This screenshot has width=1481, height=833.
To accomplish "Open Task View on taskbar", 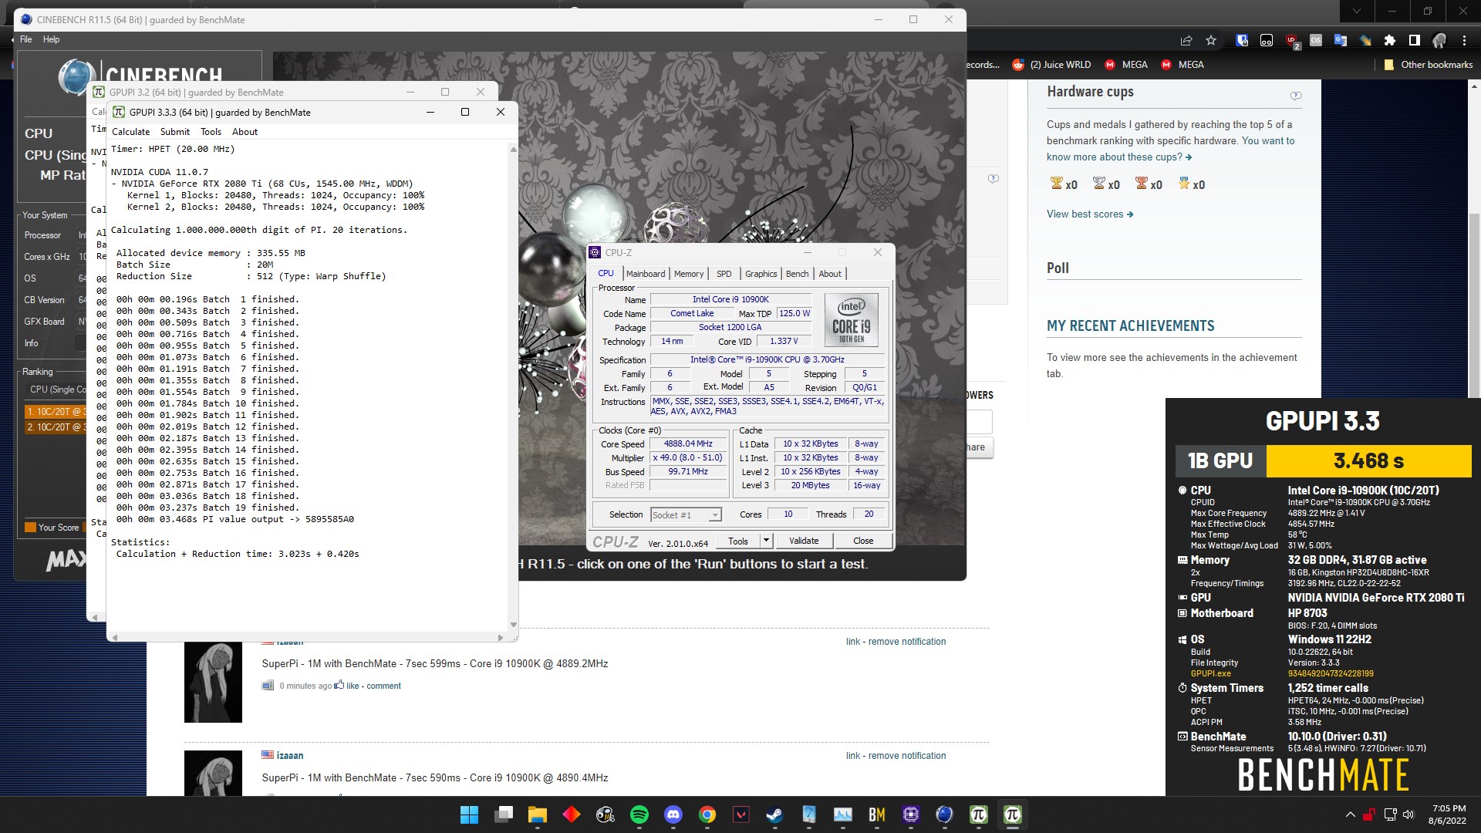I will pyautogui.click(x=504, y=814).
